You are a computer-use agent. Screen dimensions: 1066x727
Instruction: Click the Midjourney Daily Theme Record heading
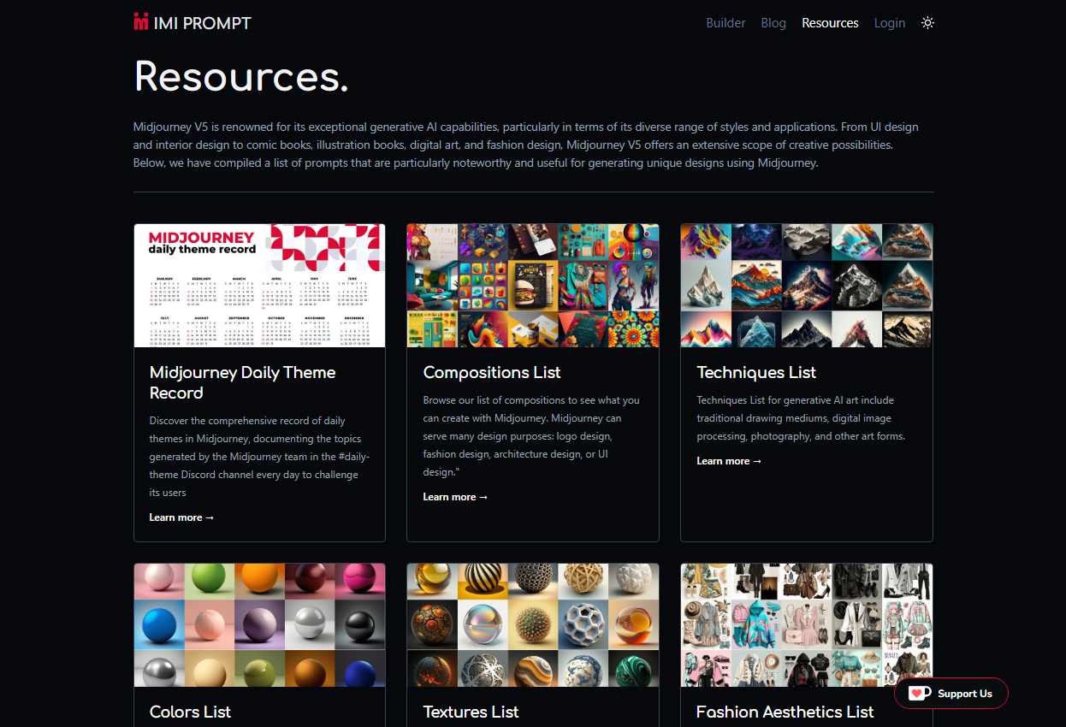pos(242,382)
